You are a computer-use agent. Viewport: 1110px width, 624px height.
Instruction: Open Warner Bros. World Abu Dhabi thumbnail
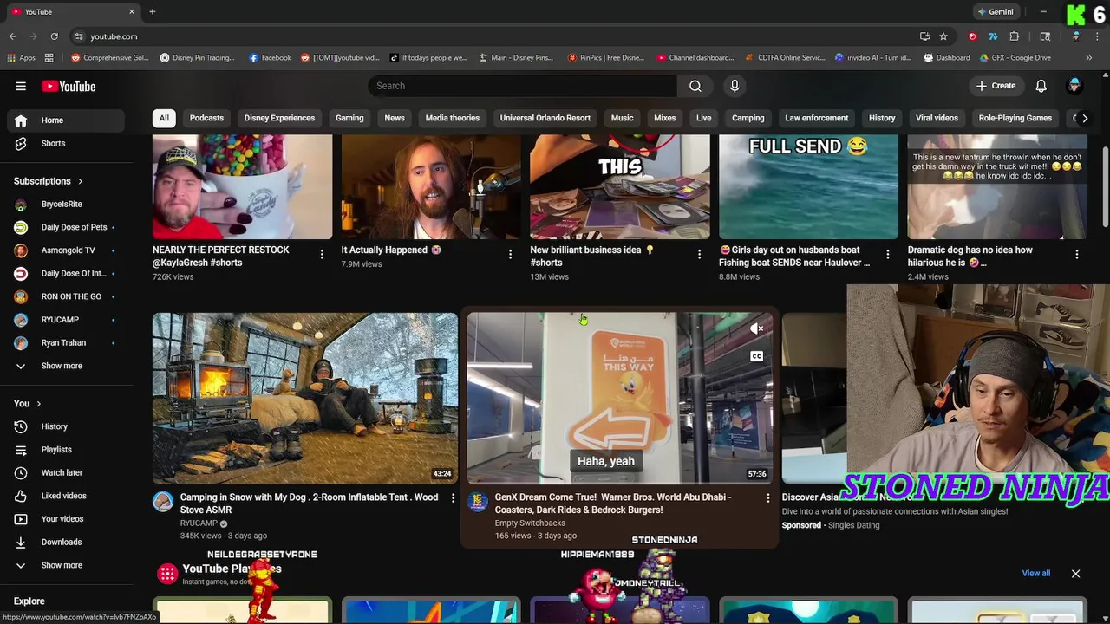click(x=620, y=398)
